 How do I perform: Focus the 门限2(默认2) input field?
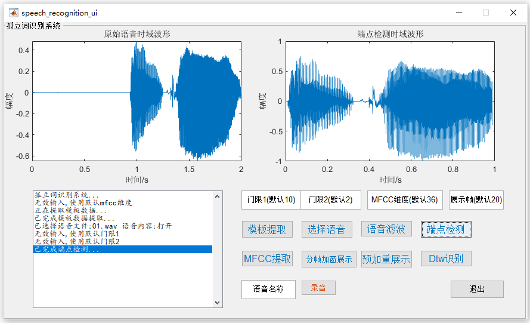330,200
